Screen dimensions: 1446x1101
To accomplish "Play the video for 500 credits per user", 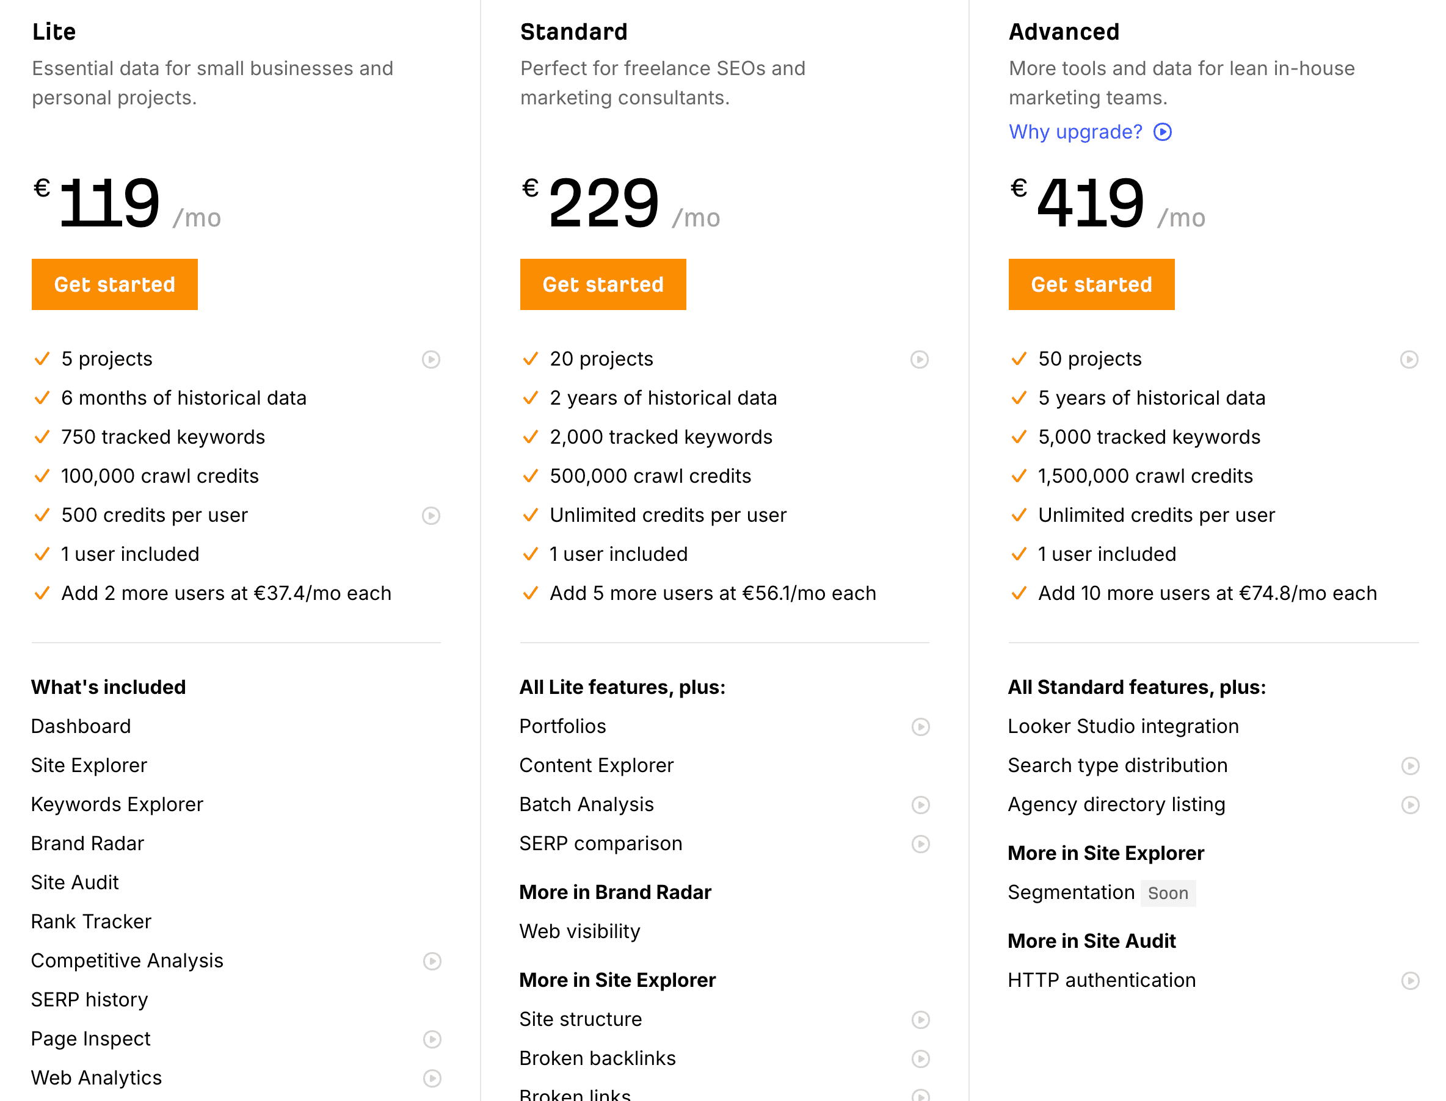I will click(x=431, y=516).
